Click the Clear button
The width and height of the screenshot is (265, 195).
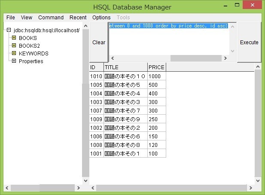pyautogui.click(x=99, y=42)
